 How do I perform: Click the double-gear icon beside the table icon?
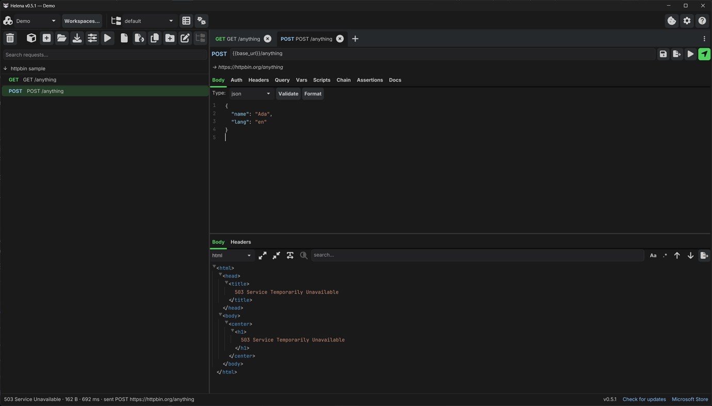(201, 21)
